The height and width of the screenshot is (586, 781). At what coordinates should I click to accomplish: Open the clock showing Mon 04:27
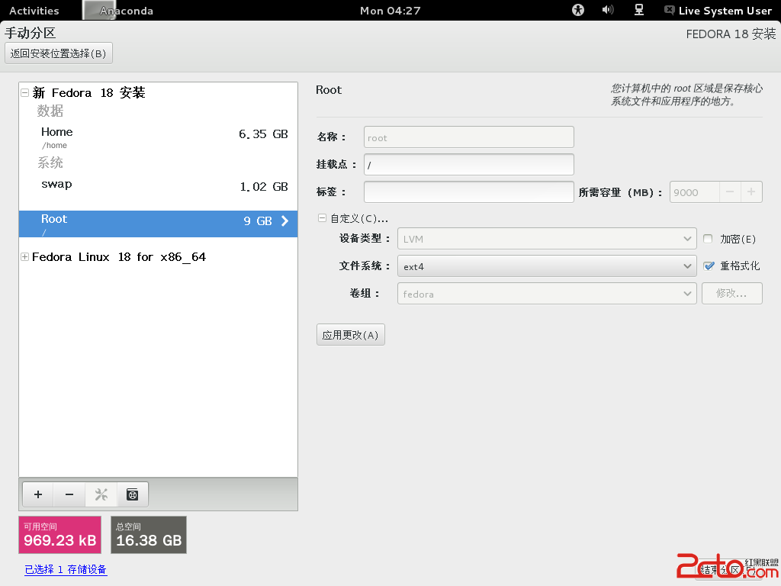[390, 11]
